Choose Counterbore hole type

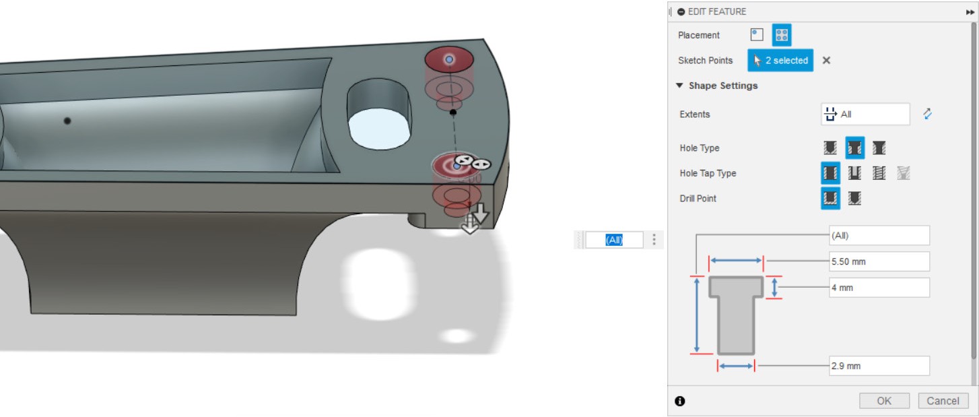click(x=854, y=148)
